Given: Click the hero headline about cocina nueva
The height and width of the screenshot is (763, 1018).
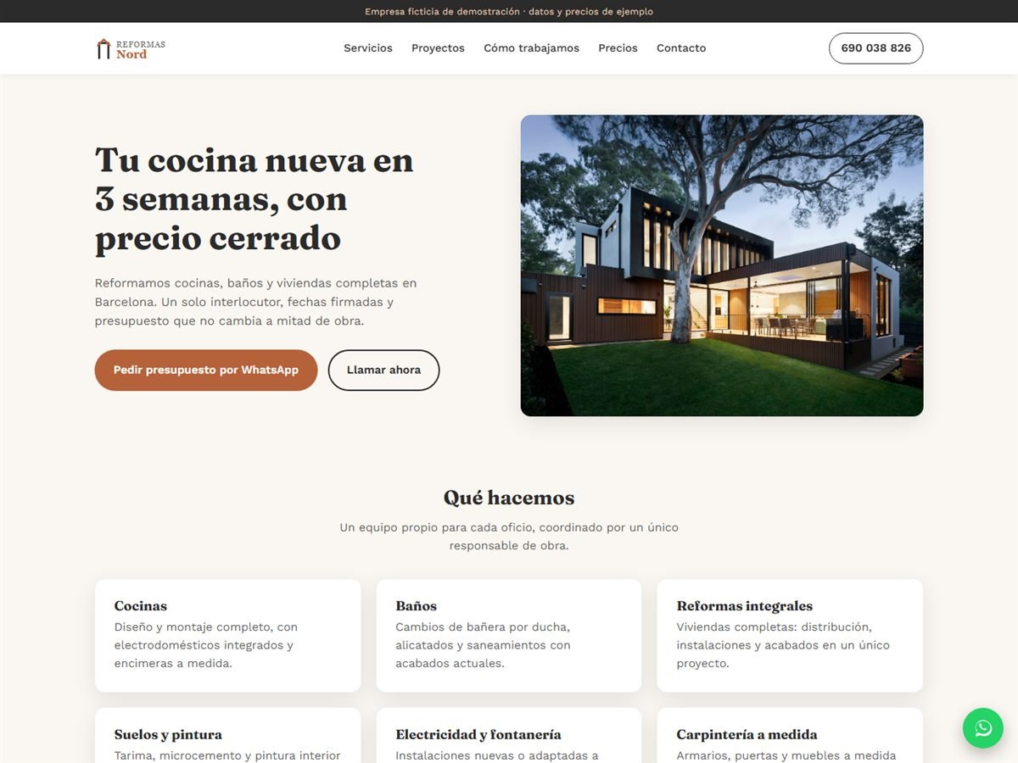Looking at the screenshot, I should point(255,199).
